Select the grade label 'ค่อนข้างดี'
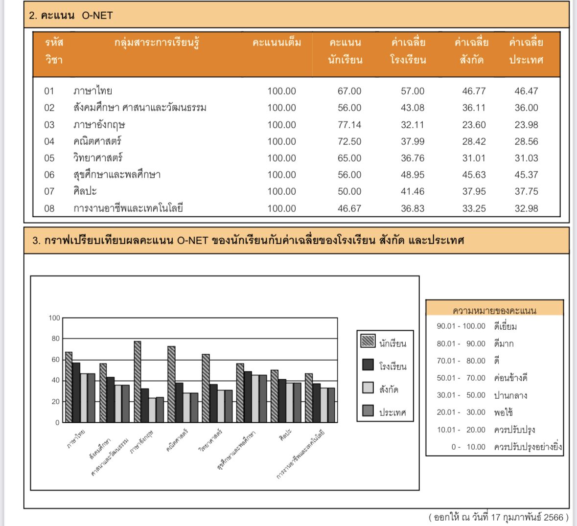Image resolution: width=577 pixels, height=526 pixels. (x=511, y=378)
